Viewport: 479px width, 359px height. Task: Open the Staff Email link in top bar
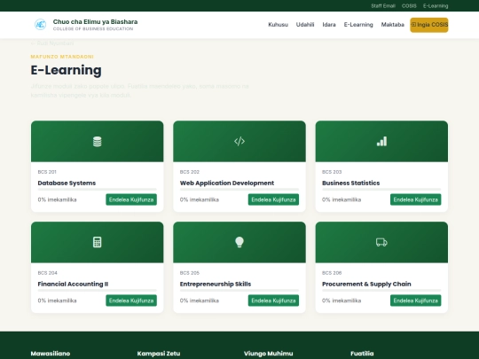(x=383, y=6)
